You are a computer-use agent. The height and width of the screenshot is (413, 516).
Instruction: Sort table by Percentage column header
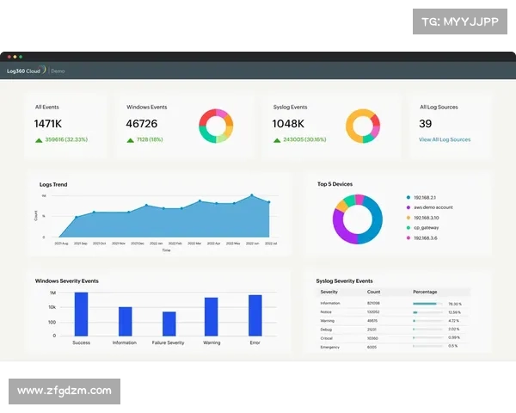click(425, 292)
